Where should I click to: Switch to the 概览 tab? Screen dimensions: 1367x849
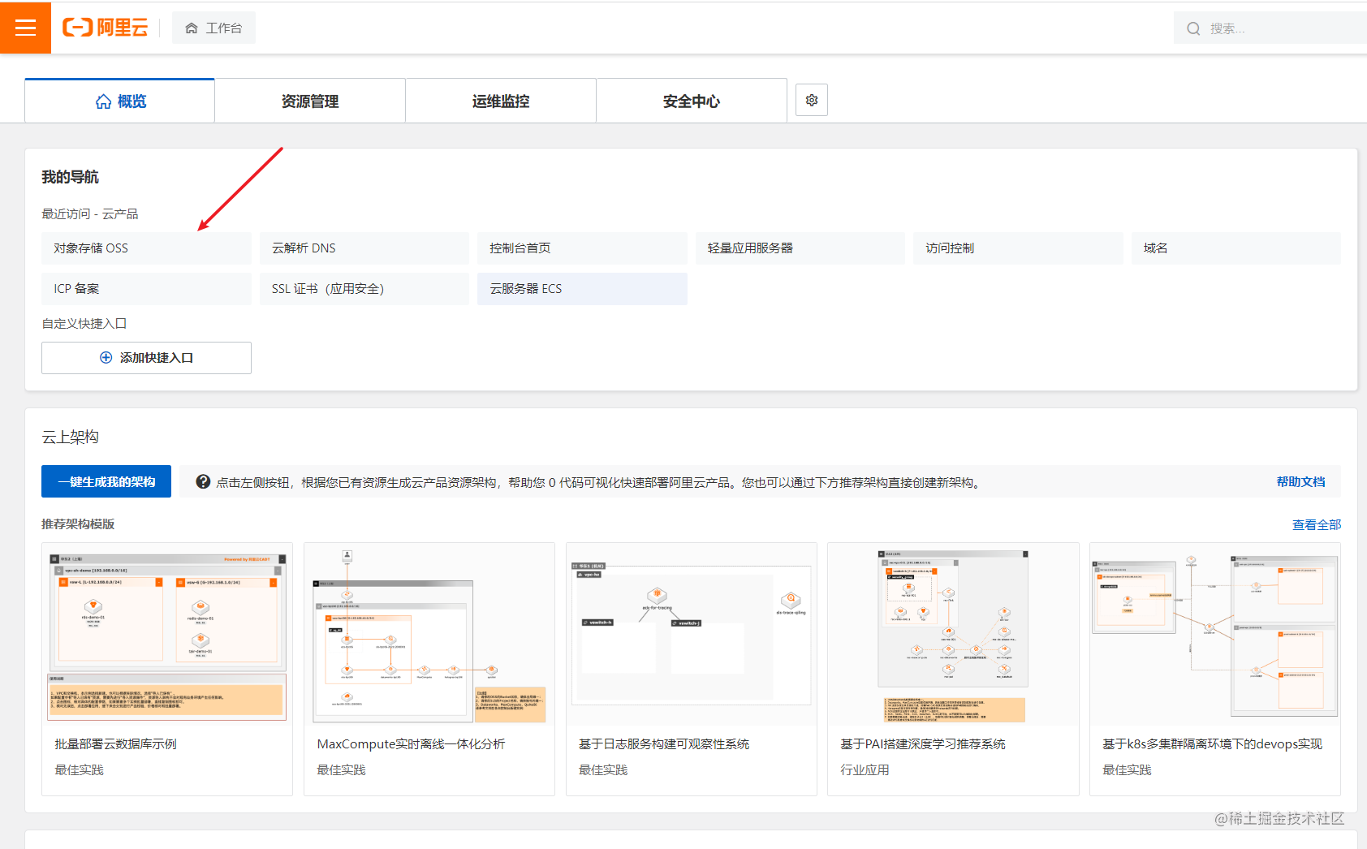[x=120, y=101]
